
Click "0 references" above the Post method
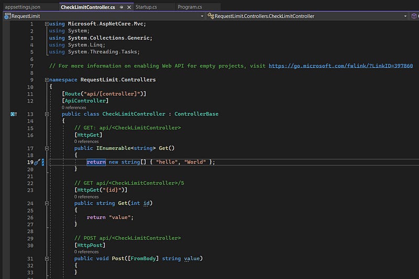(x=86, y=252)
